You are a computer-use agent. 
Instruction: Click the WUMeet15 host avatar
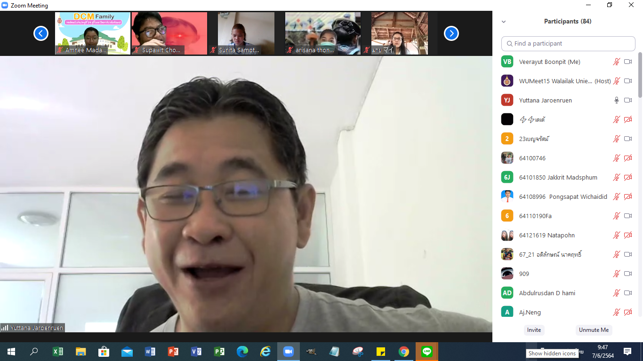coord(507,81)
